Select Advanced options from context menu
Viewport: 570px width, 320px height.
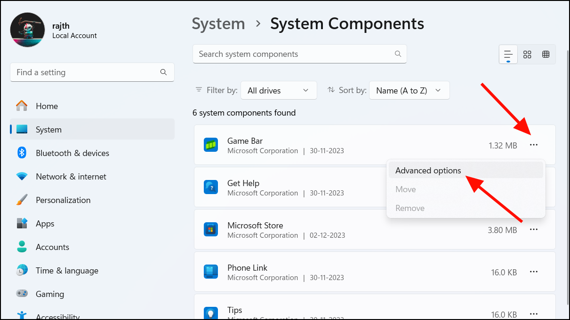(x=428, y=171)
